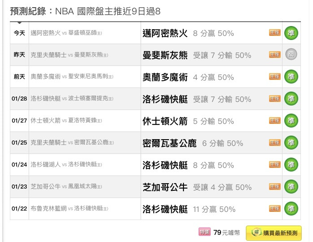Click orange 主推 badge in 休士頓火箭 row
The width and height of the screenshot is (313, 242).
(x=275, y=120)
